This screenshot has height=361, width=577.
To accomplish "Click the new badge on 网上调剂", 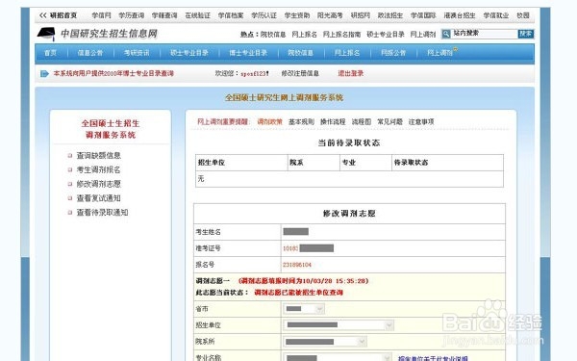I will 455,49.
